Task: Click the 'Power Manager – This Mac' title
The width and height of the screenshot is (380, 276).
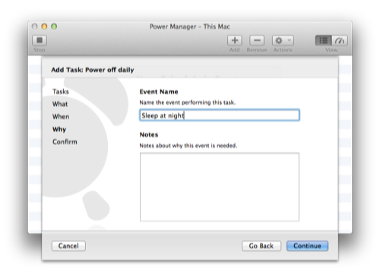Action: [190, 27]
